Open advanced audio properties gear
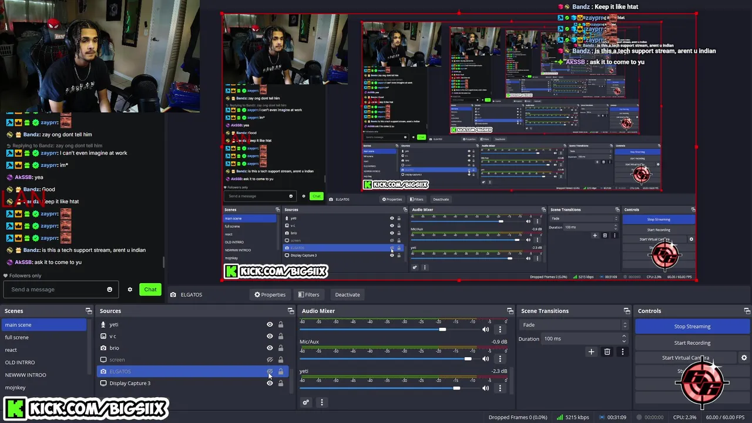 (305, 402)
